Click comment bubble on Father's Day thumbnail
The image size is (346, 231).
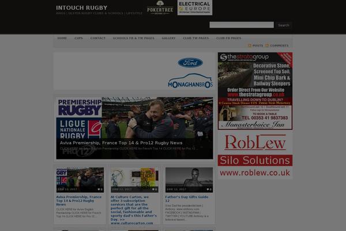tap(209, 189)
